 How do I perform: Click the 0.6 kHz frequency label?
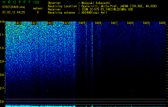[x=2, y=102]
